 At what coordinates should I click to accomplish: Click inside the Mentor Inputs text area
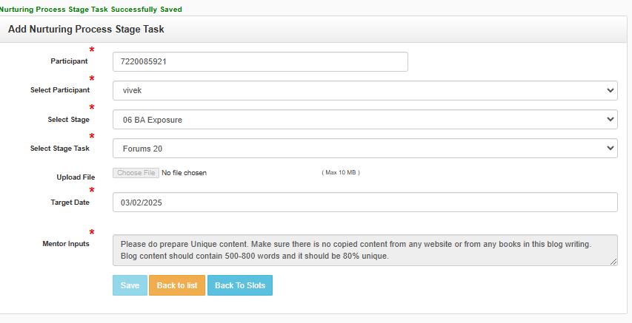[365, 250]
